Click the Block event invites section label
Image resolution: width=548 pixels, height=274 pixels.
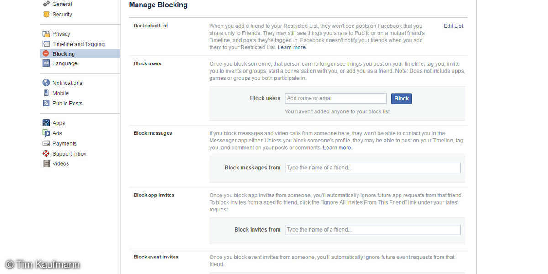(156, 257)
